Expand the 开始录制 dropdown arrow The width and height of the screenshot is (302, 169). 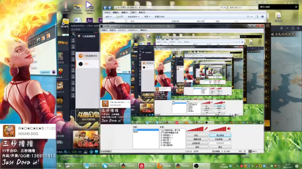click(230, 139)
